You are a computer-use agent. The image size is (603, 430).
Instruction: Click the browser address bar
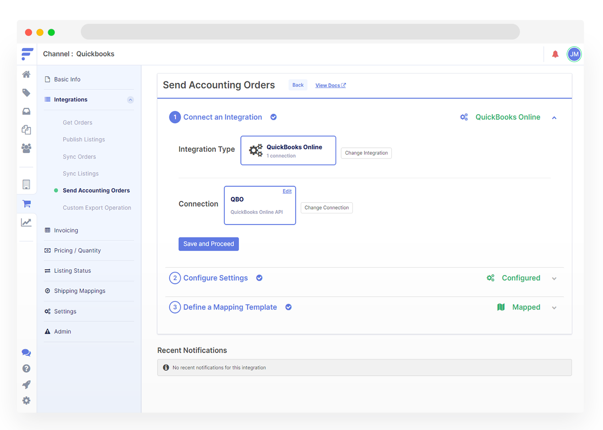click(300, 32)
